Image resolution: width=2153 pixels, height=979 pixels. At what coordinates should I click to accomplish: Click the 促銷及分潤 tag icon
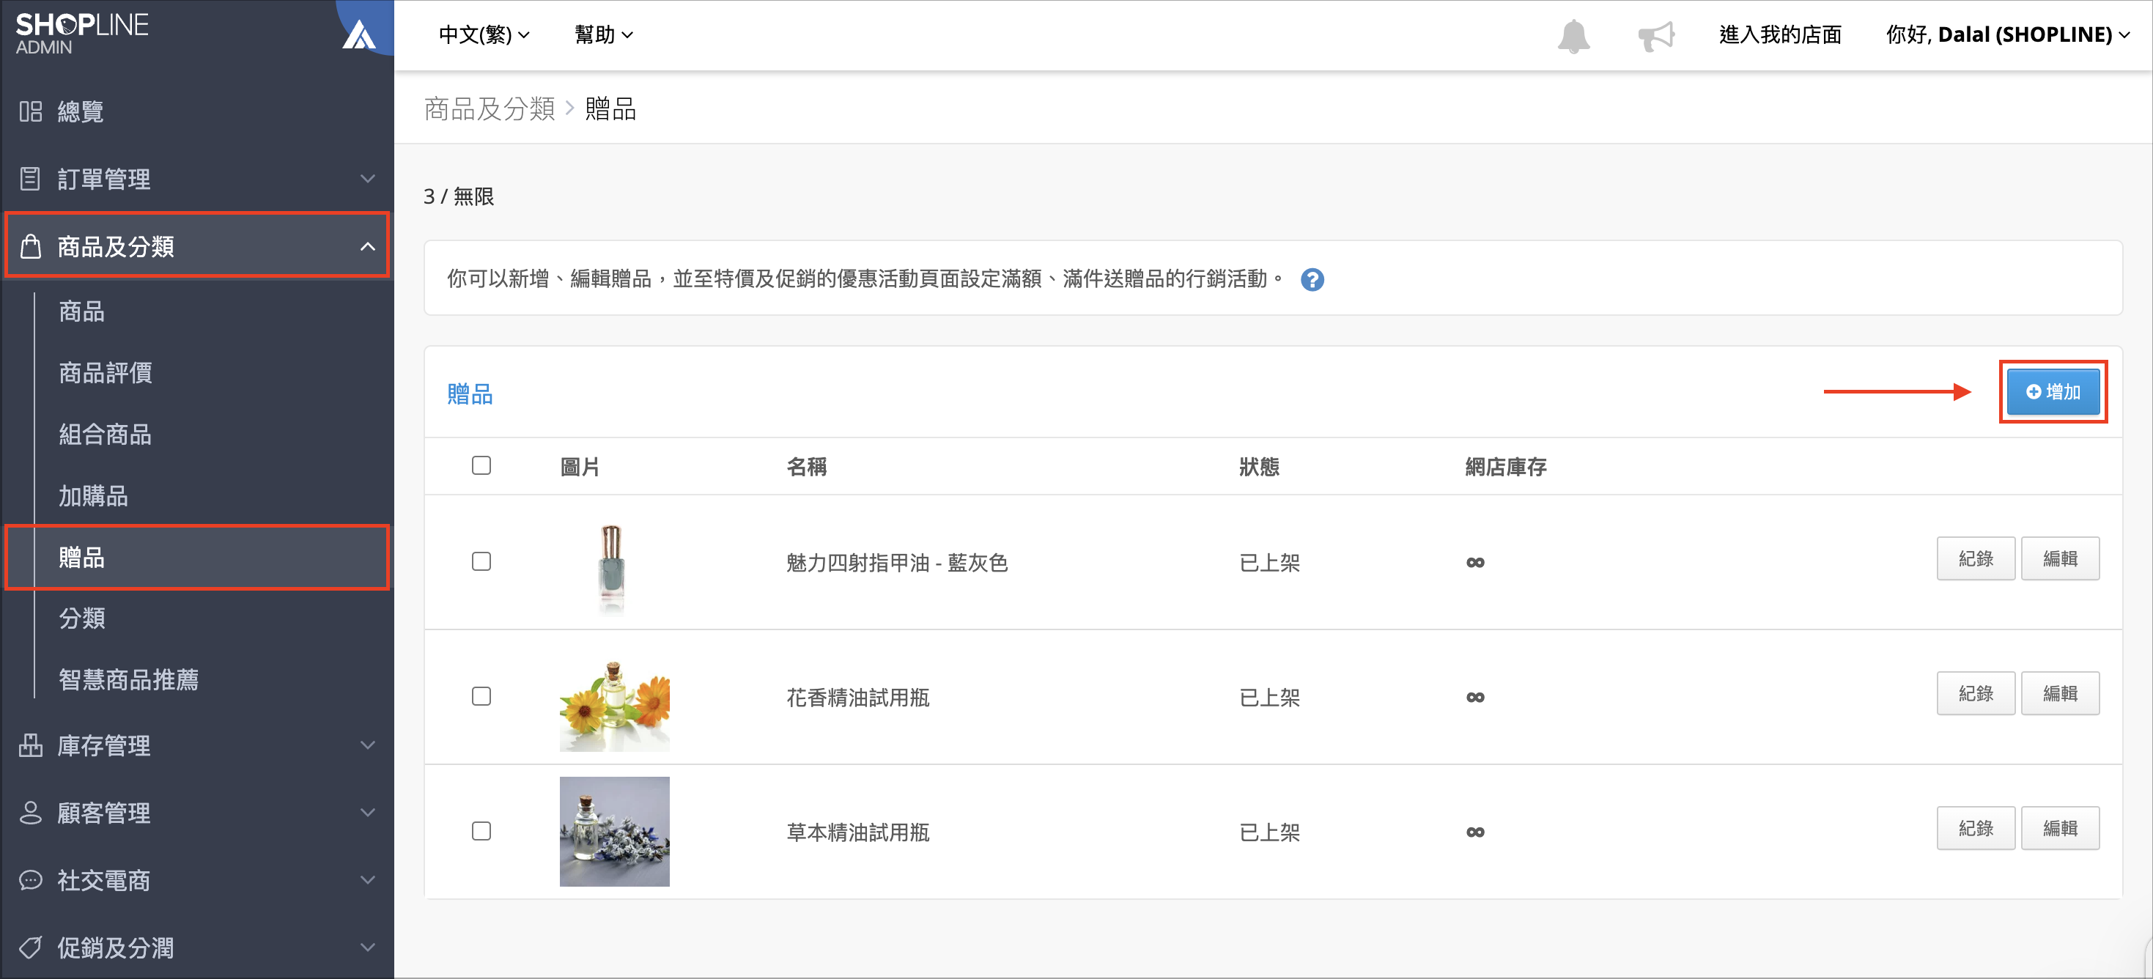coord(31,947)
